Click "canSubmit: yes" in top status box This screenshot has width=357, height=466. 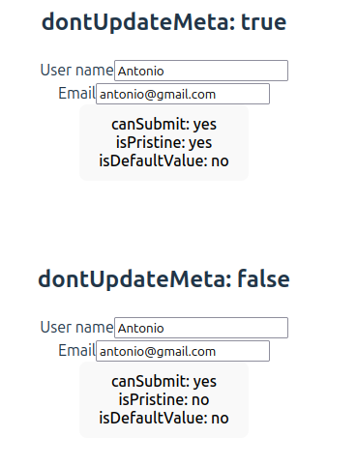pos(164,125)
